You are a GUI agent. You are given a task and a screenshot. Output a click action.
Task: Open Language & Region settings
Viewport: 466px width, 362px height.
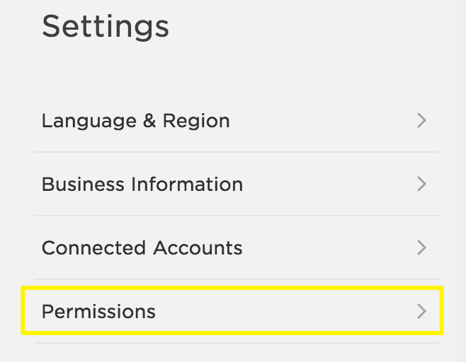coord(135,120)
